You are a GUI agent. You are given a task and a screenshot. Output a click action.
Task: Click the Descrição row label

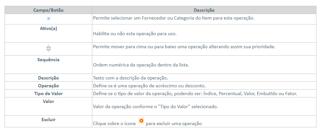point(48,78)
